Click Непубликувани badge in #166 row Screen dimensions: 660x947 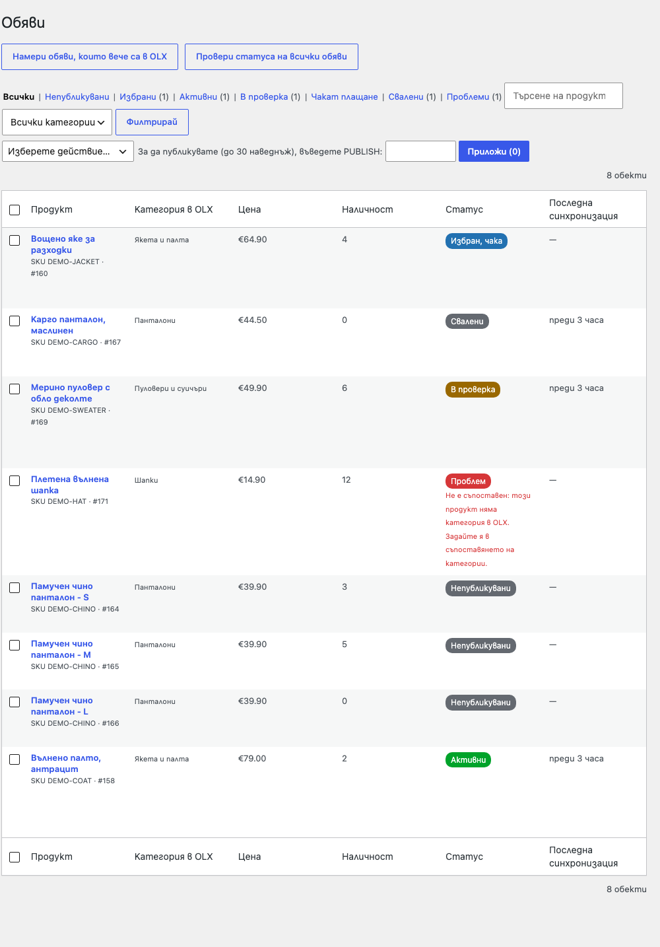(x=480, y=703)
